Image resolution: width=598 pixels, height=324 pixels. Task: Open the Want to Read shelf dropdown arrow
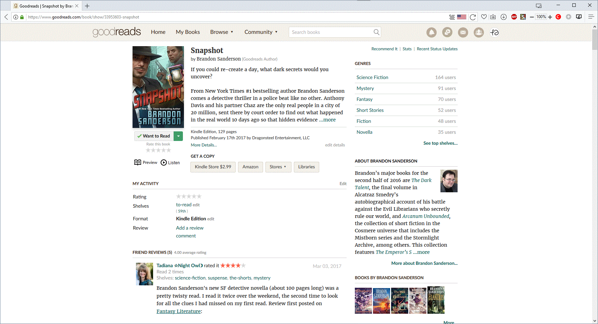(x=178, y=136)
